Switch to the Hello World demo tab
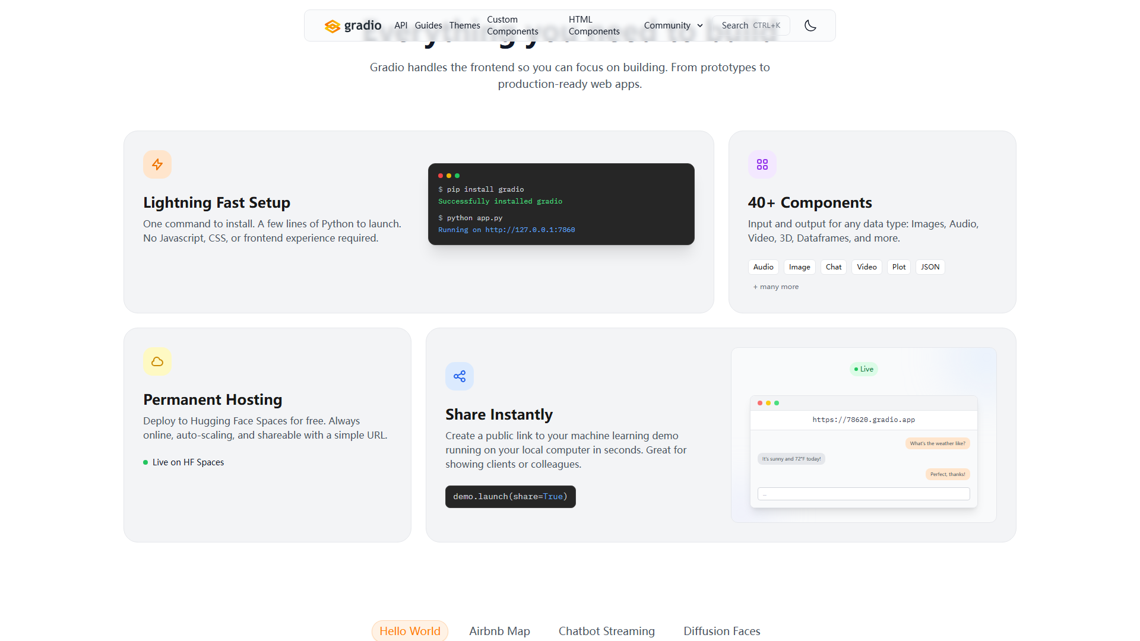The image size is (1140, 641). click(410, 631)
